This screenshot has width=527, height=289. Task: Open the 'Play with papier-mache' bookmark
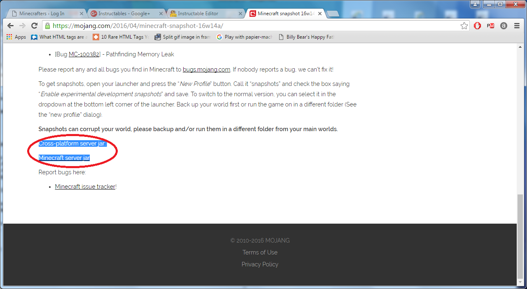point(244,37)
